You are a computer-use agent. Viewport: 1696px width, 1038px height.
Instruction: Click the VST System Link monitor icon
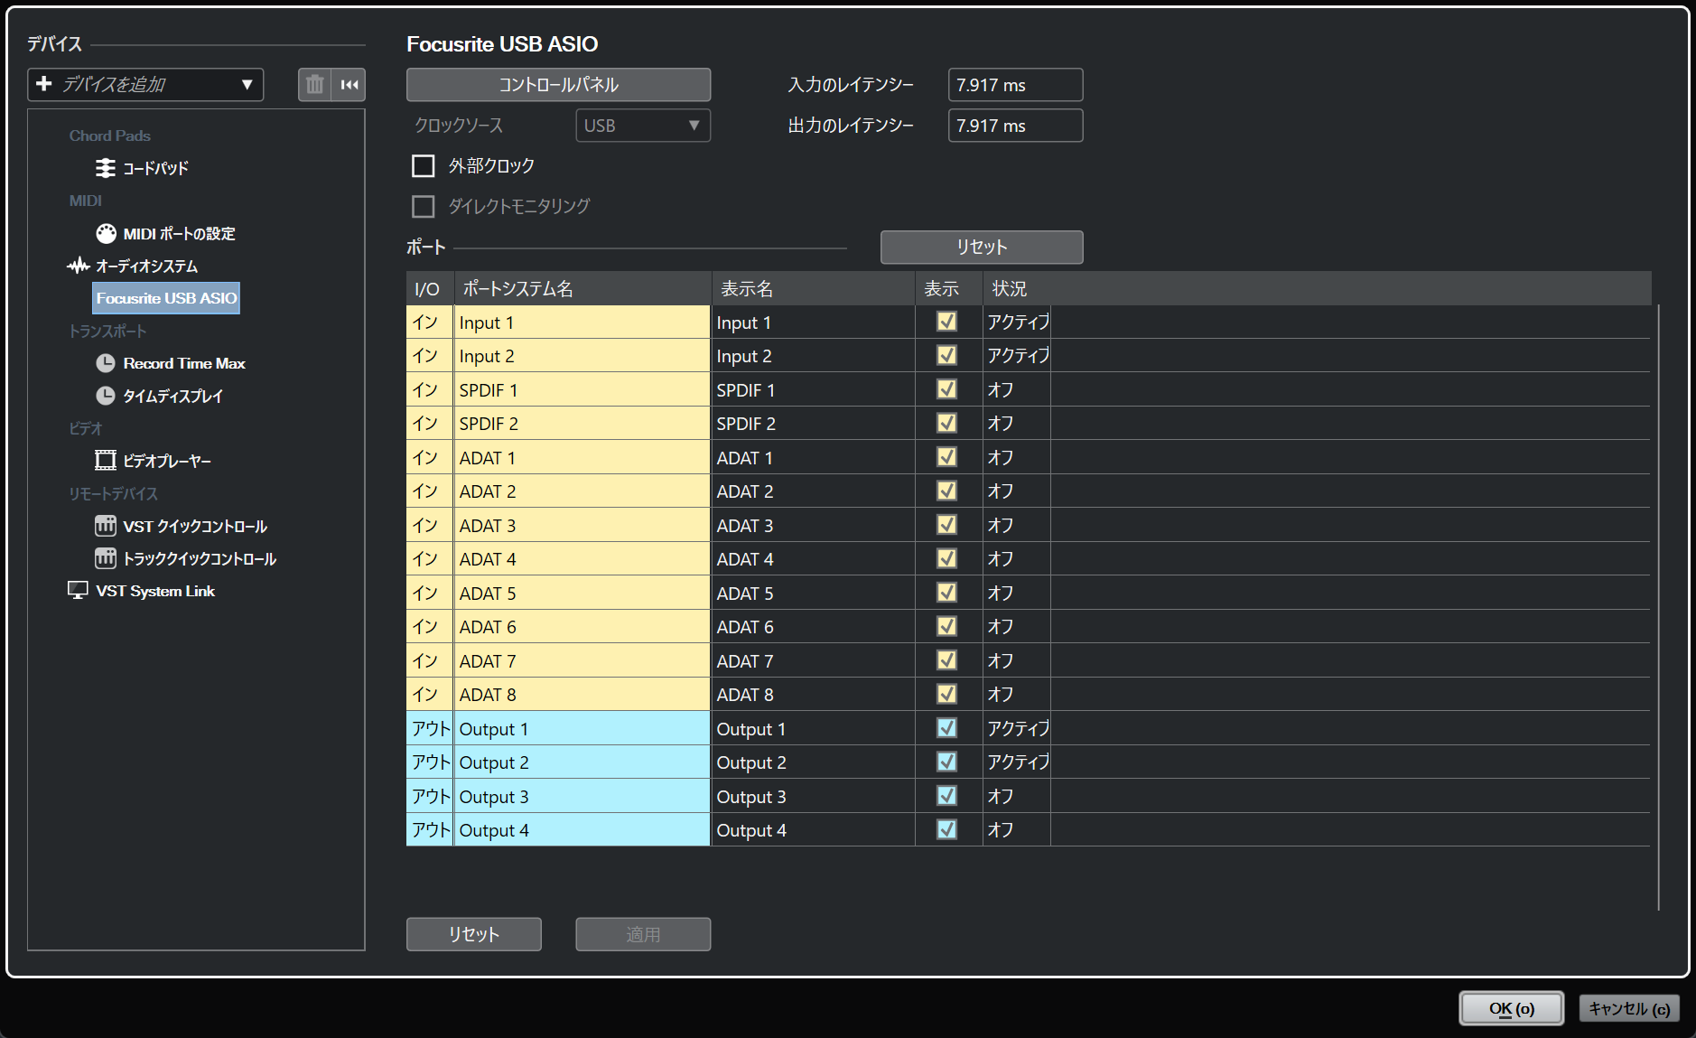[79, 591]
